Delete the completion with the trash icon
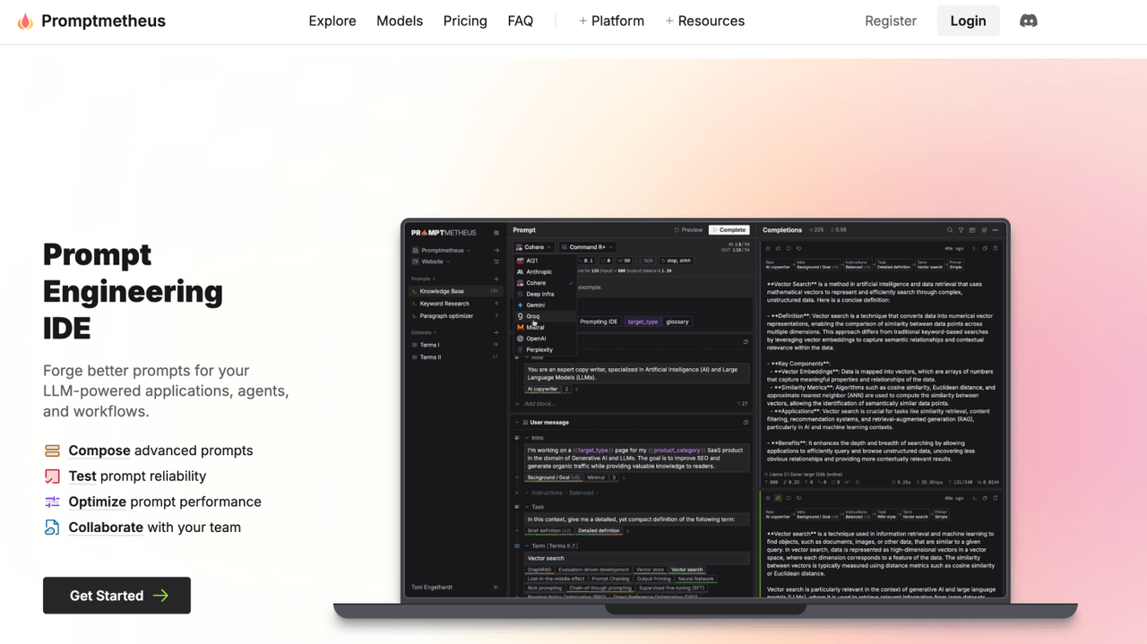The image size is (1147, 644). coord(996,247)
